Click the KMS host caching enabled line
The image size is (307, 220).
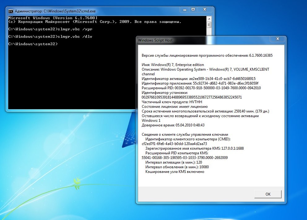click(175, 172)
